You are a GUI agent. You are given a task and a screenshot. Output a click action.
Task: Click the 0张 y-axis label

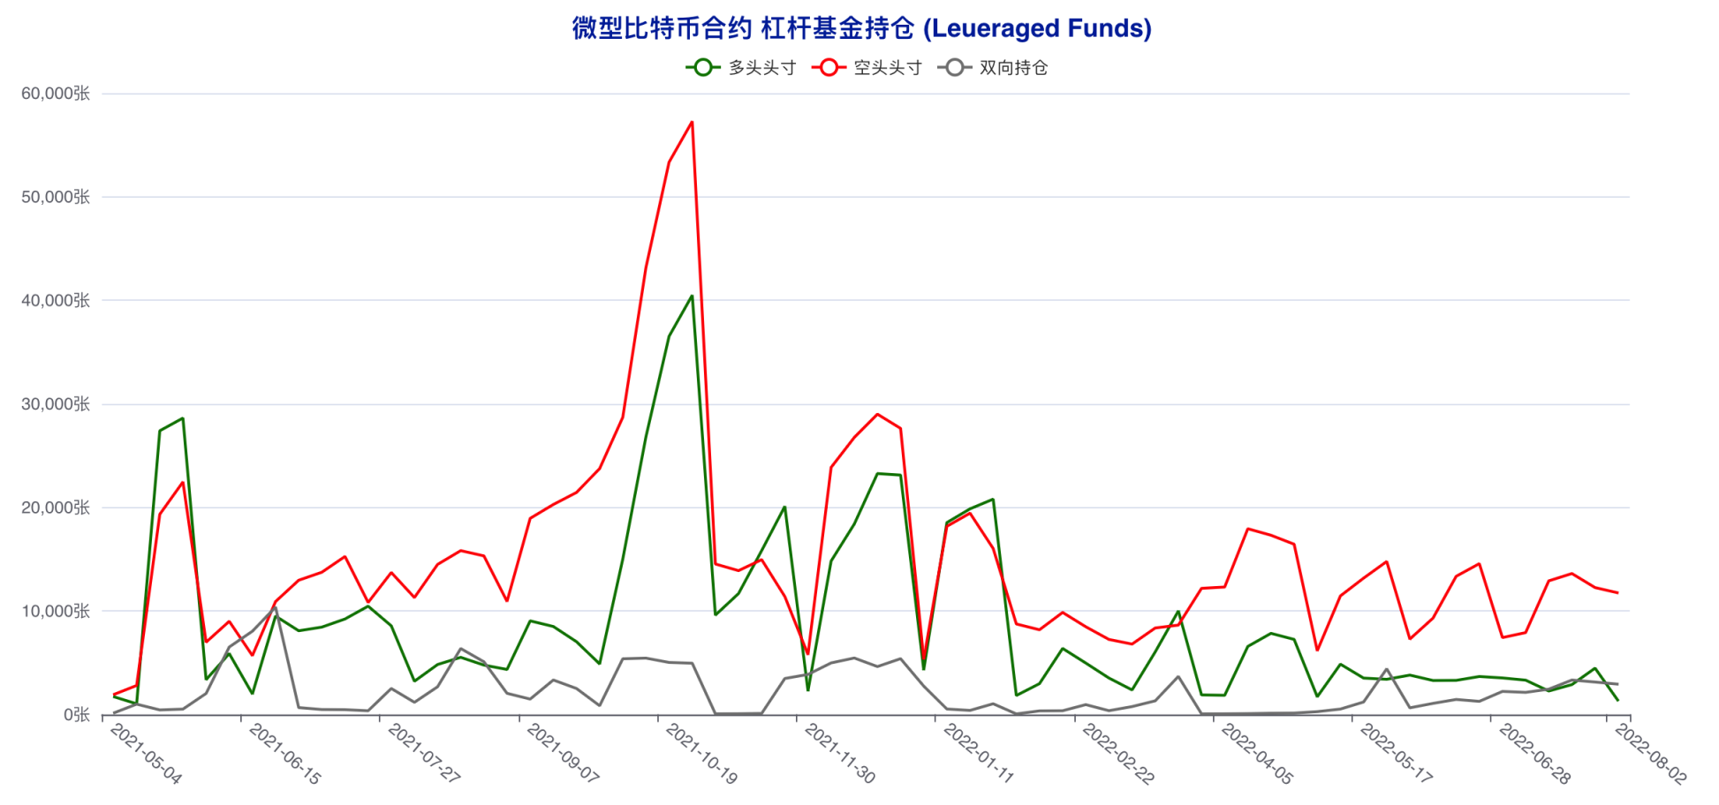pos(77,715)
